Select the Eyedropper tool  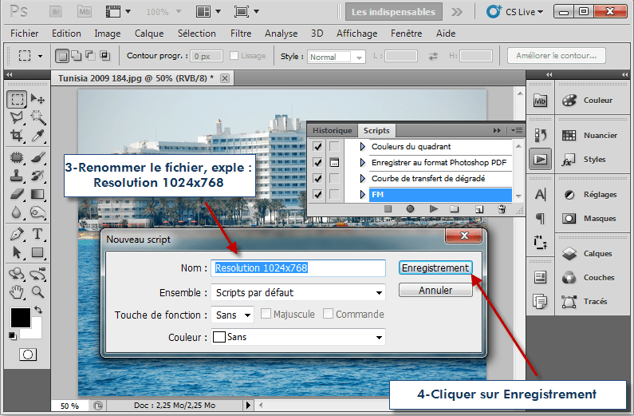point(38,135)
